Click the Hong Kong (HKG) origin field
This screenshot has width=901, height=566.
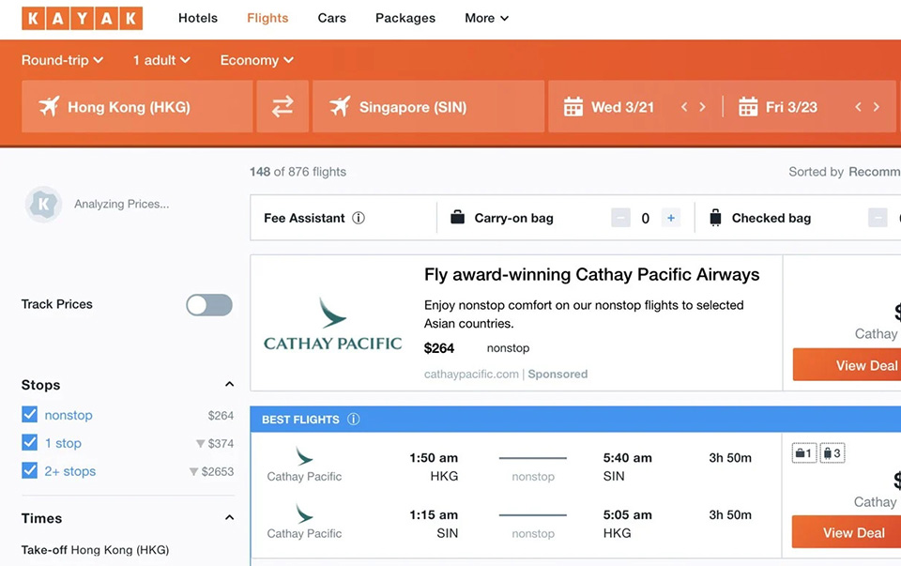click(x=137, y=107)
